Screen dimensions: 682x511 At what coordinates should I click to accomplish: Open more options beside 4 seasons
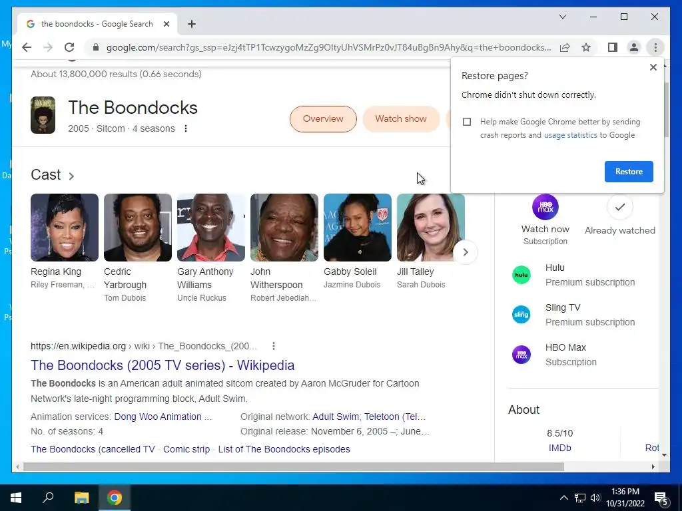click(186, 128)
